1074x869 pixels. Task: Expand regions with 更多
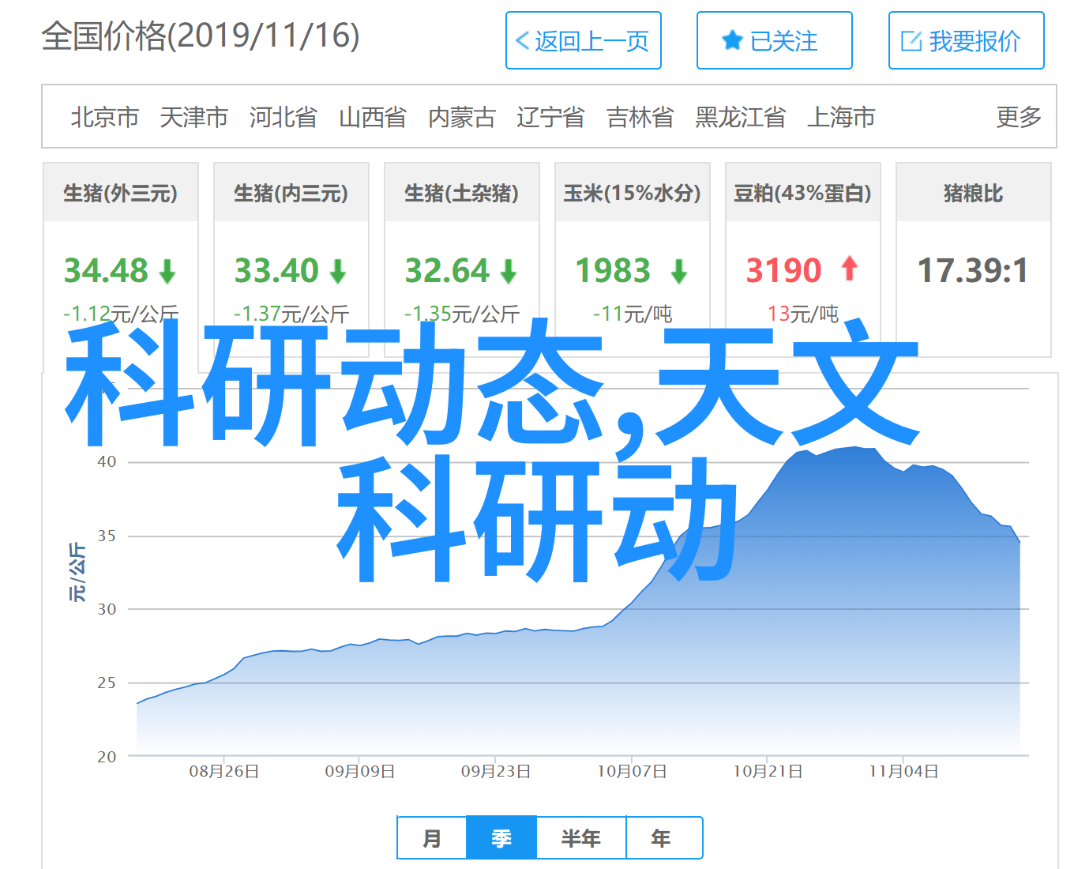1019,117
